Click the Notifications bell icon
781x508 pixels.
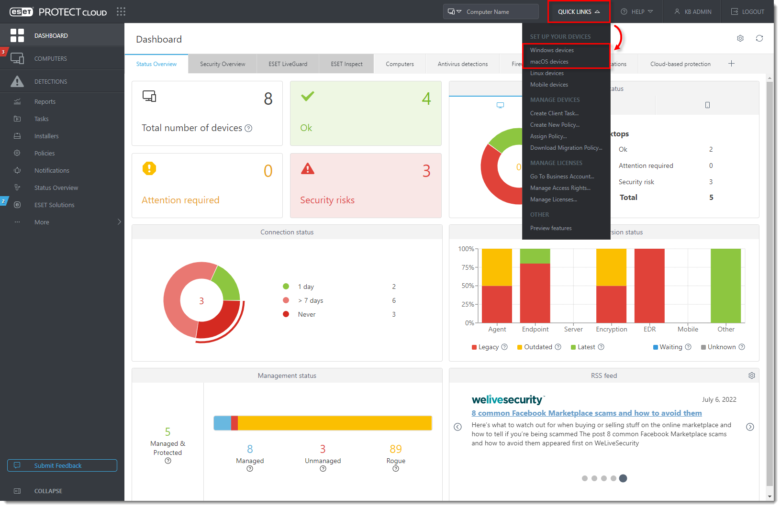17,170
